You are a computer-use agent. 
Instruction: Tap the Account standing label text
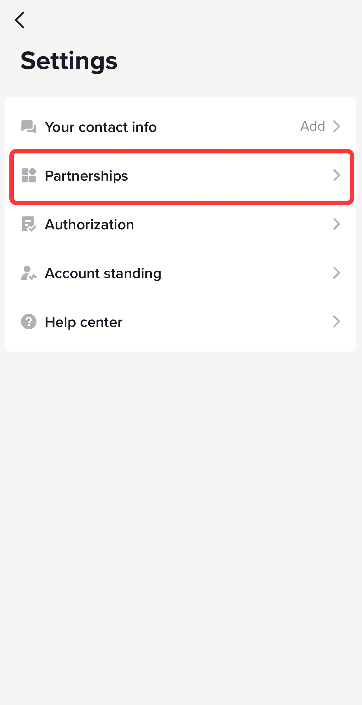coord(103,274)
